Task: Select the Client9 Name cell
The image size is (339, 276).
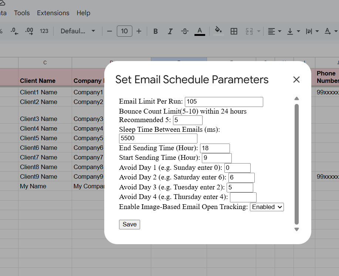Action: click(x=45, y=176)
